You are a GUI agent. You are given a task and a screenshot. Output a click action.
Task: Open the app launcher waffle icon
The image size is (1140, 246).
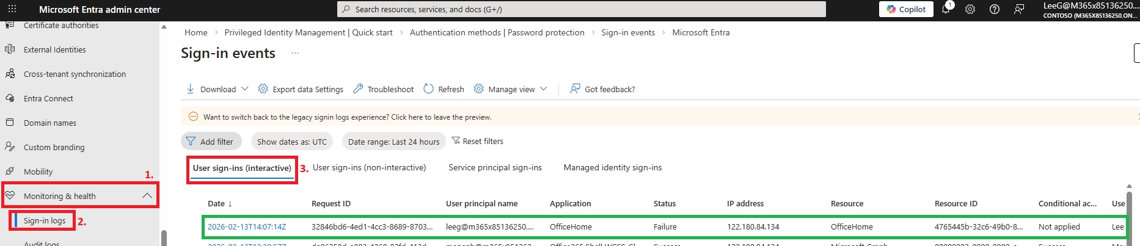12,9
